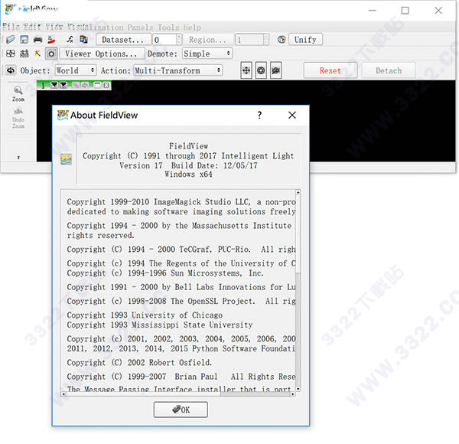
Task: Click the maximize icon on window 1 tab
Action: pyautogui.click(x=97, y=85)
